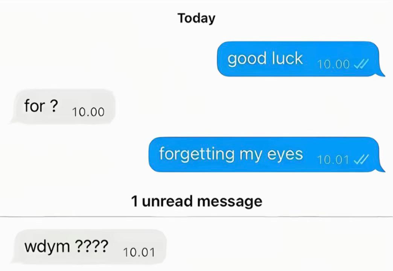Open the "wdym ????" message bubble
The image size is (393, 271).
[88, 247]
